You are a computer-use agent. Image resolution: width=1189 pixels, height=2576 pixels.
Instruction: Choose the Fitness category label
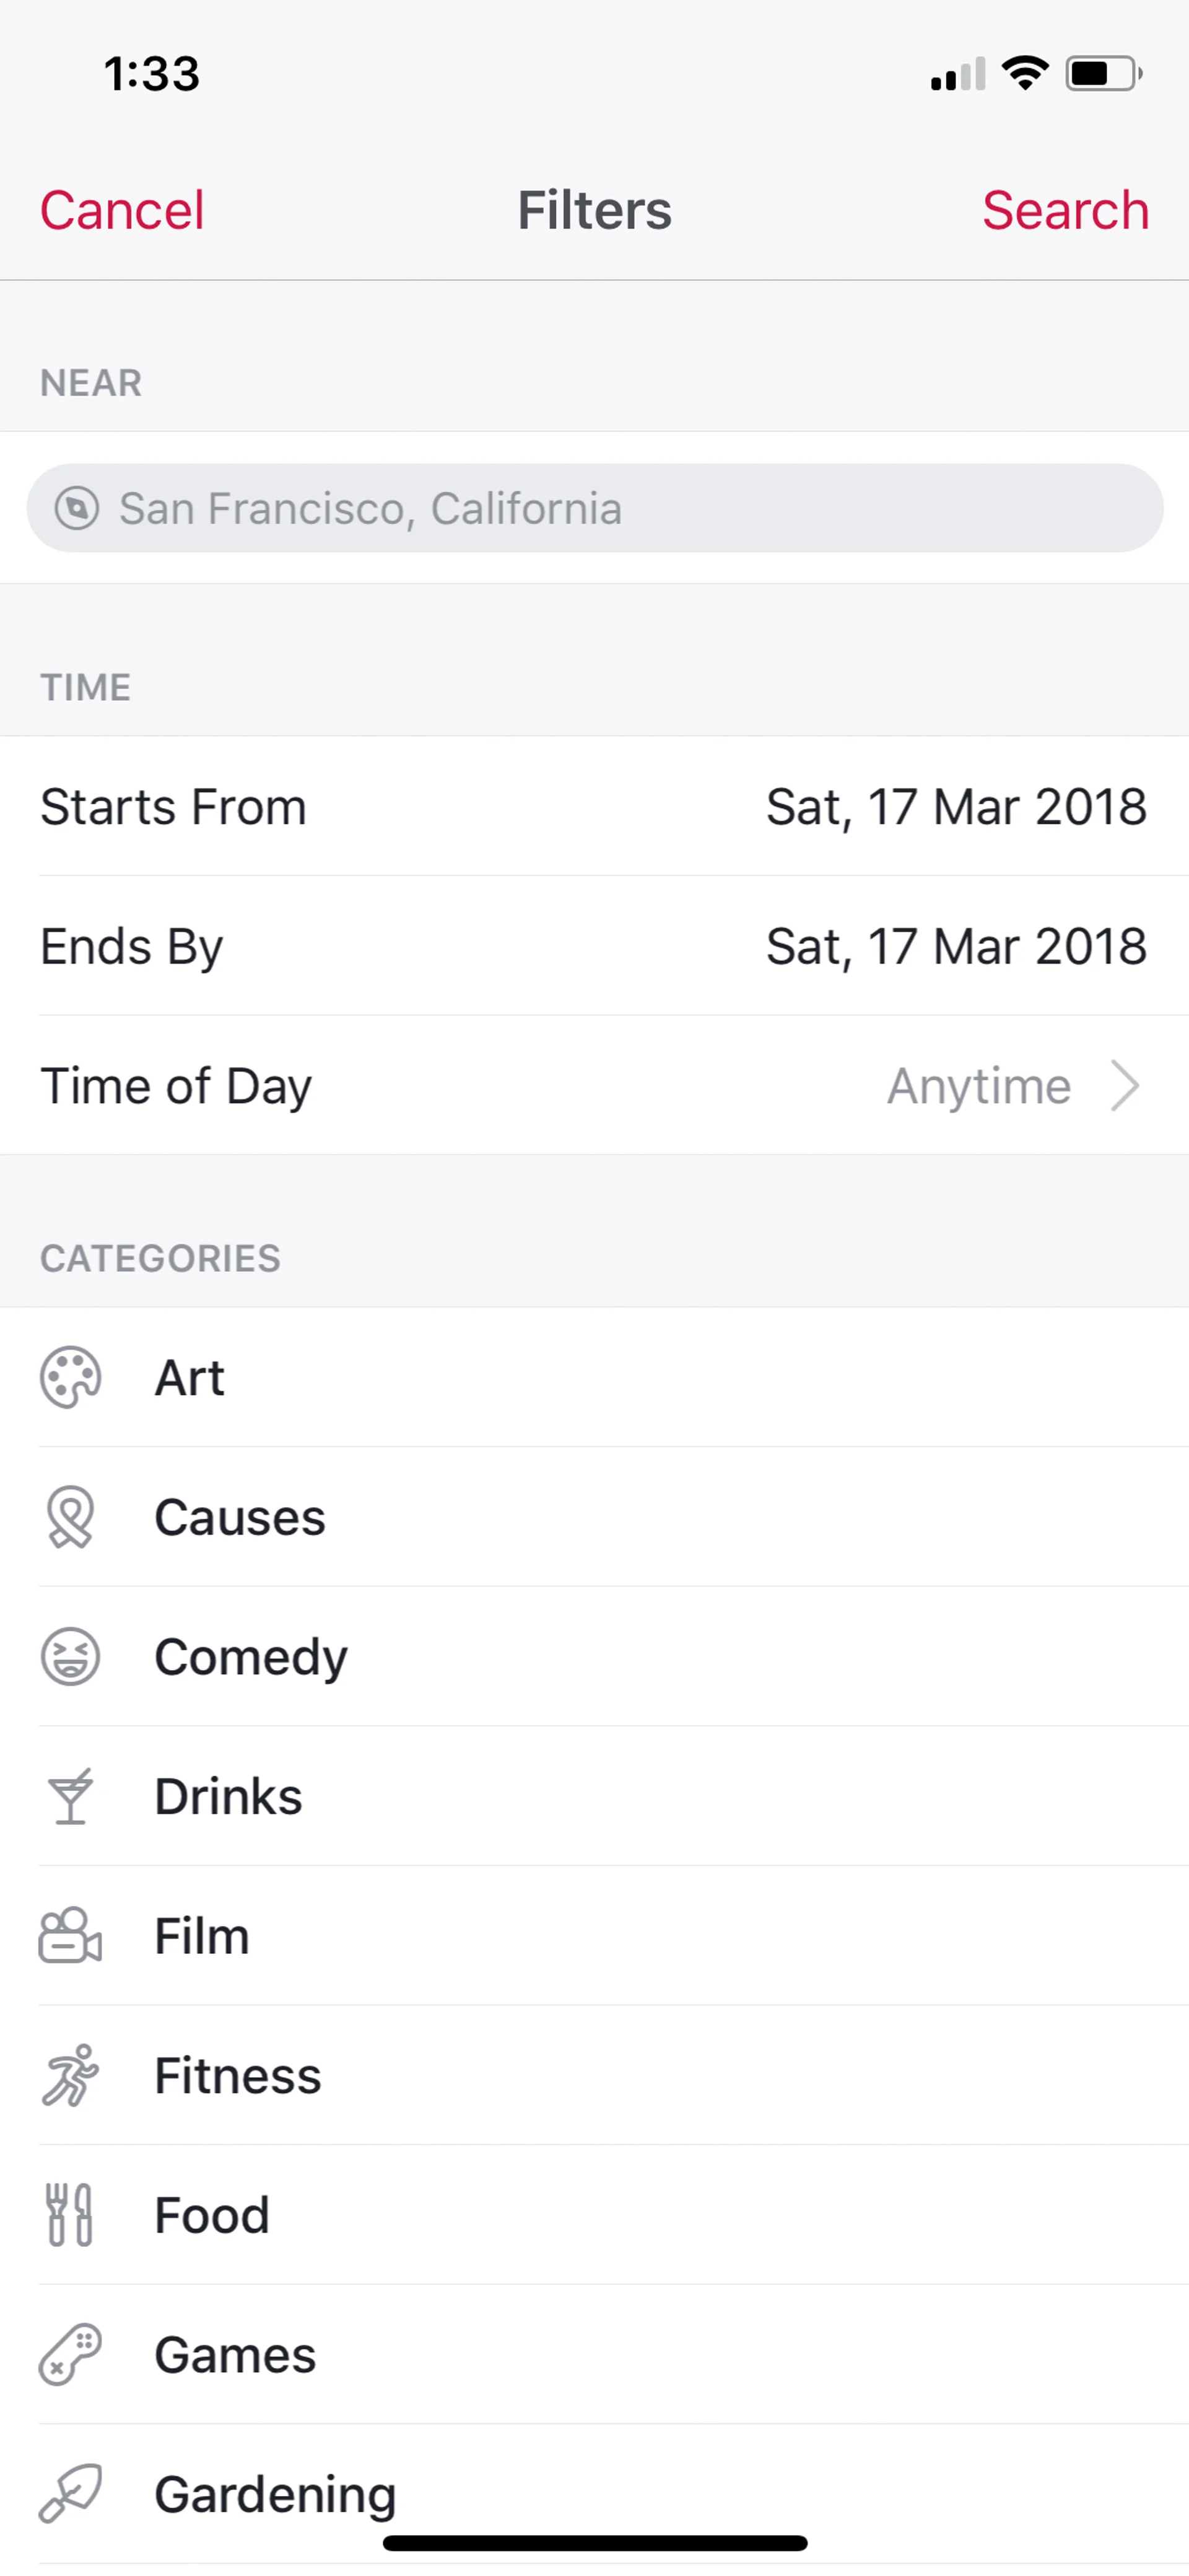click(238, 2075)
